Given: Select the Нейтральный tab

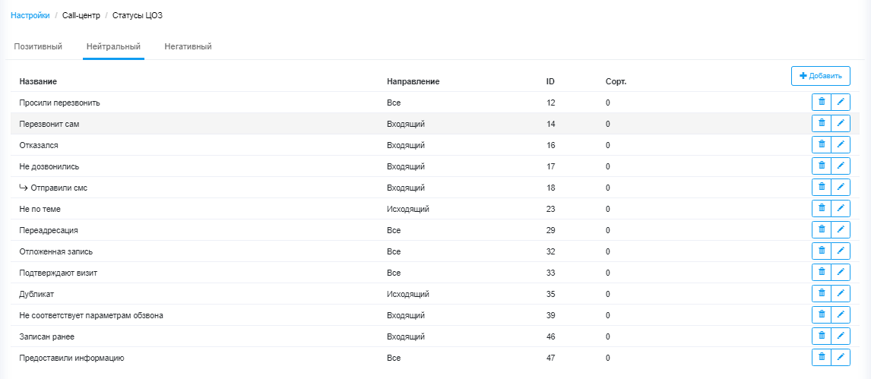Looking at the screenshot, I should tap(113, 46).
